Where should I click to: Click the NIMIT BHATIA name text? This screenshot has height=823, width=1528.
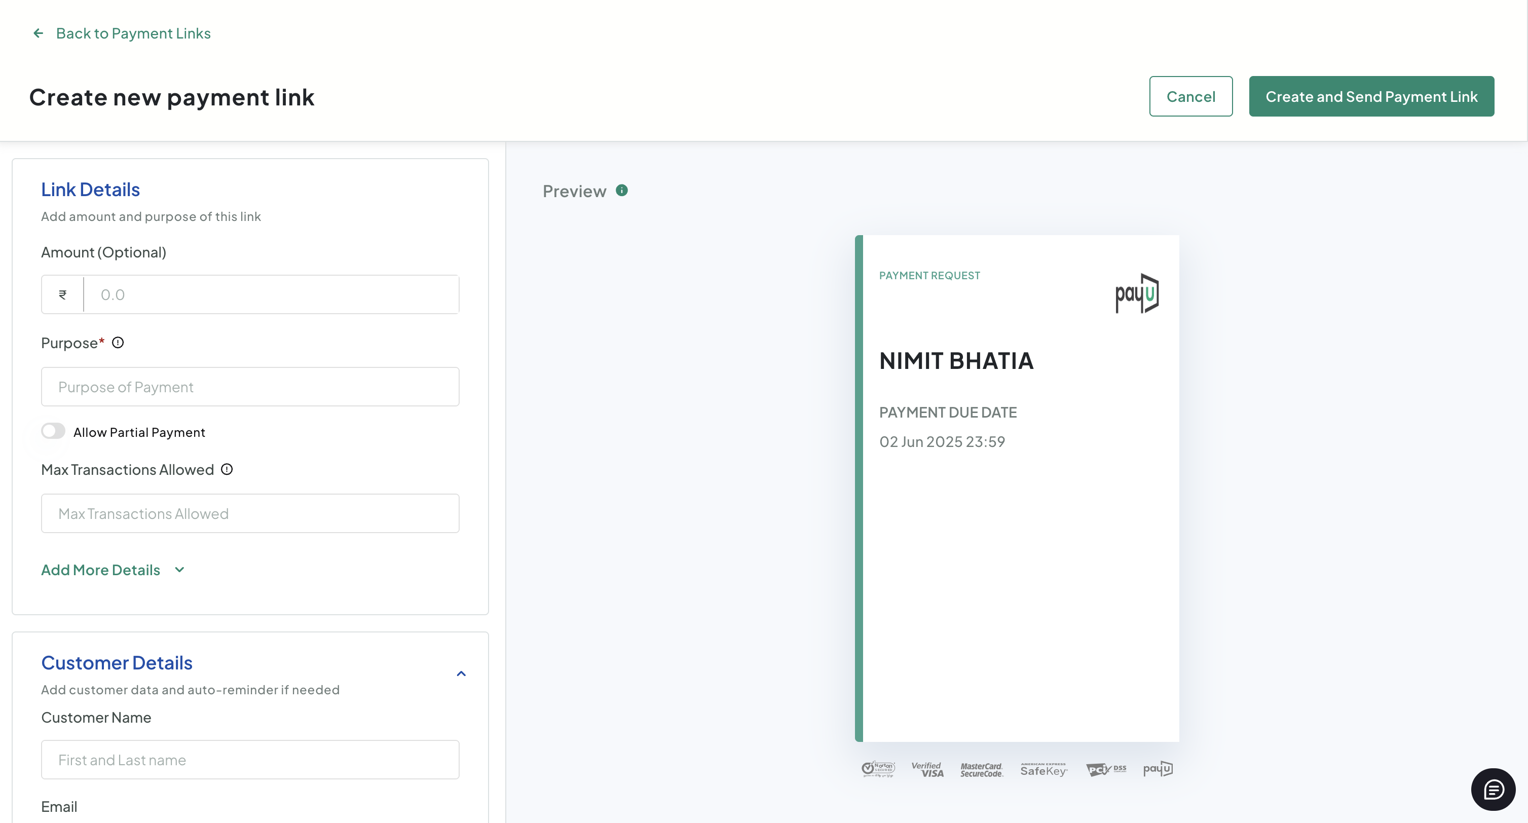pyautogui.click(x=956, y=361)
